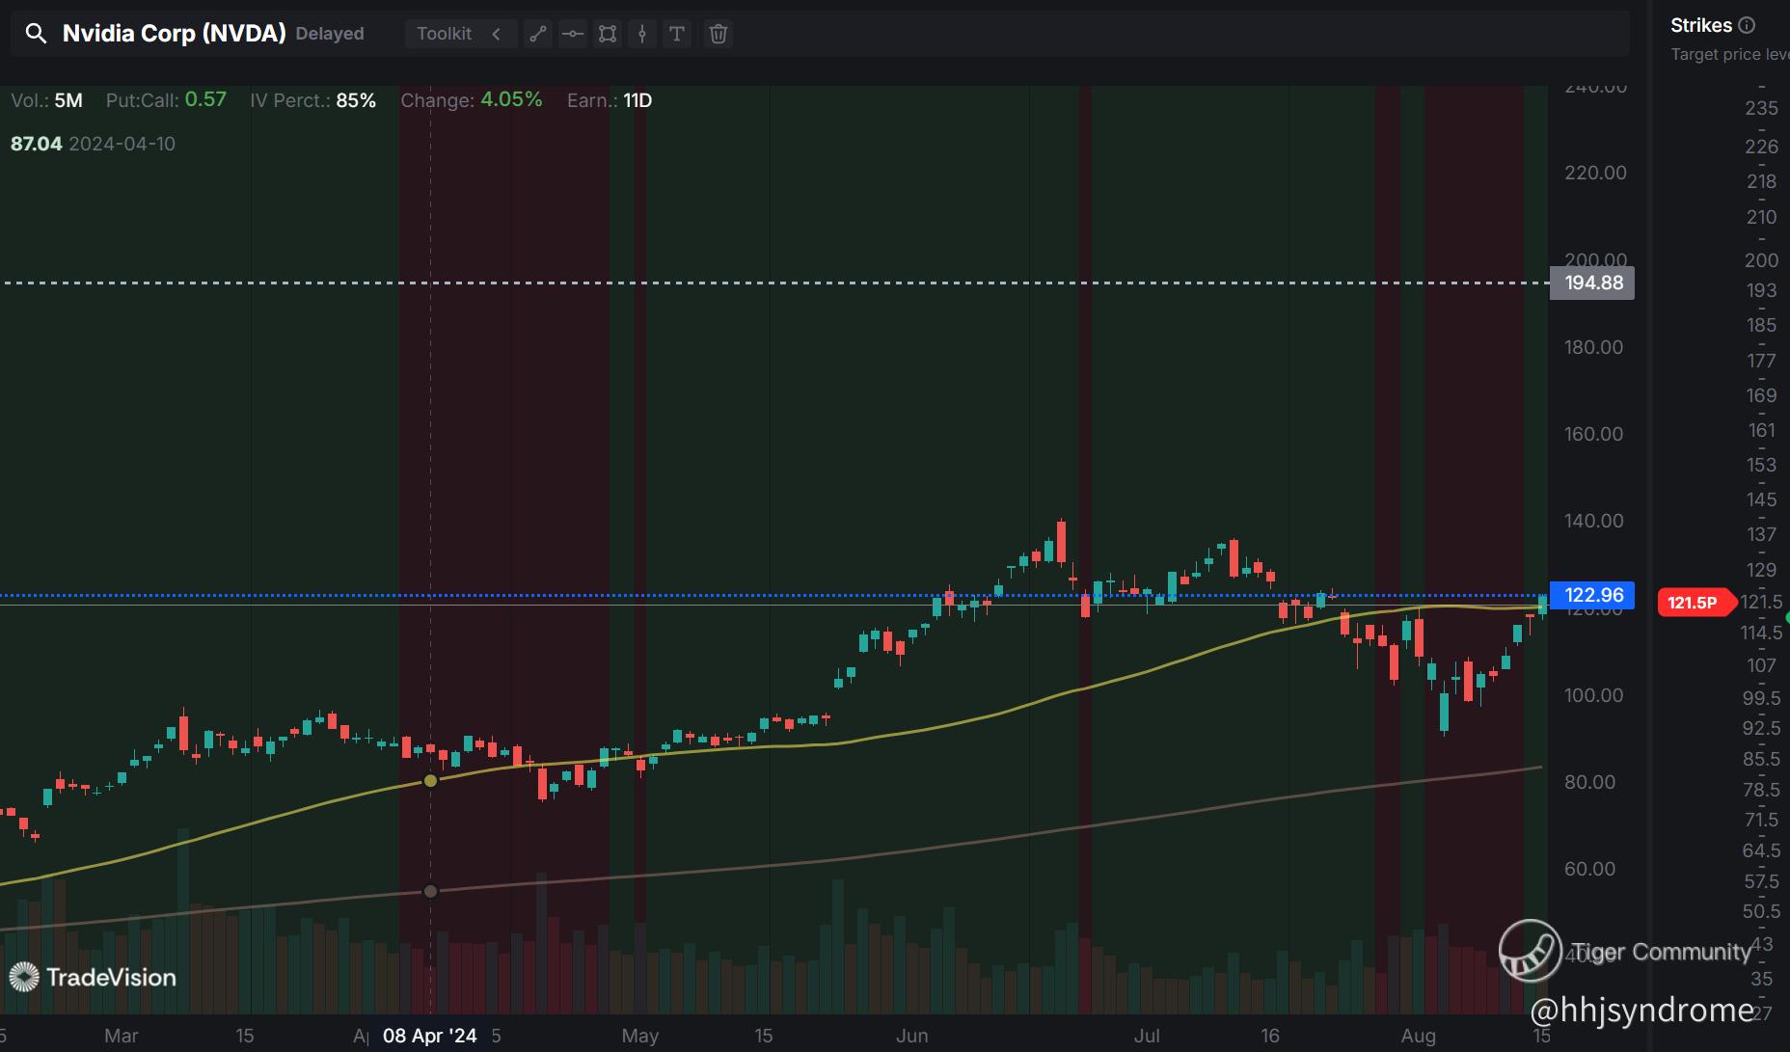The image size is (1790, 1052).
Task: Select the 145 strike level
Action: (1761, 499)
